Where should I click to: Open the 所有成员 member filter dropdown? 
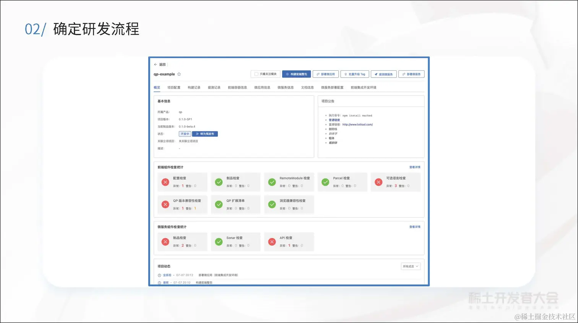411,266
